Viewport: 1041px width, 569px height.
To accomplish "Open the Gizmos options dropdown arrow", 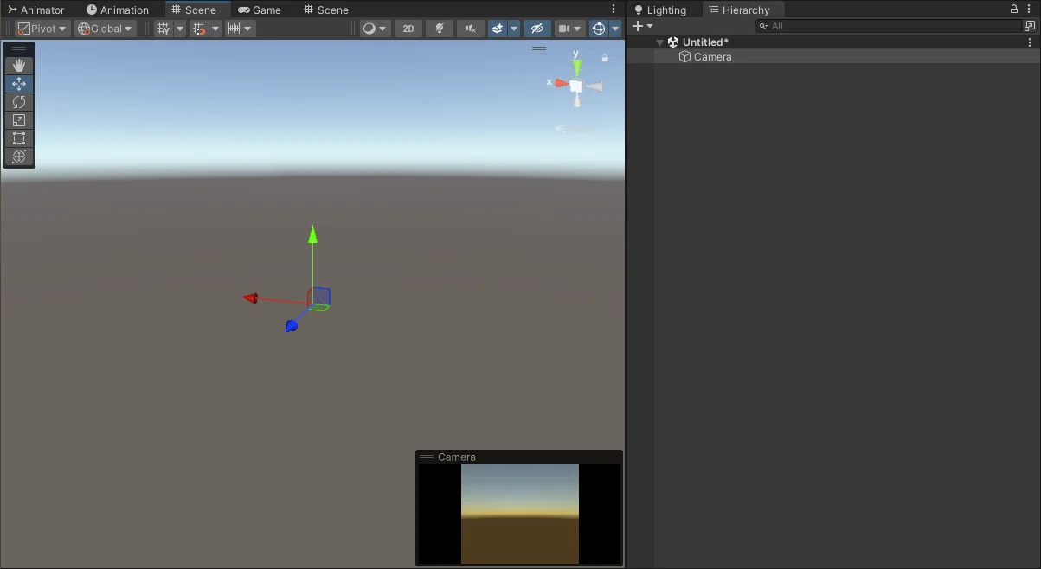I will [x=615, y=29].
